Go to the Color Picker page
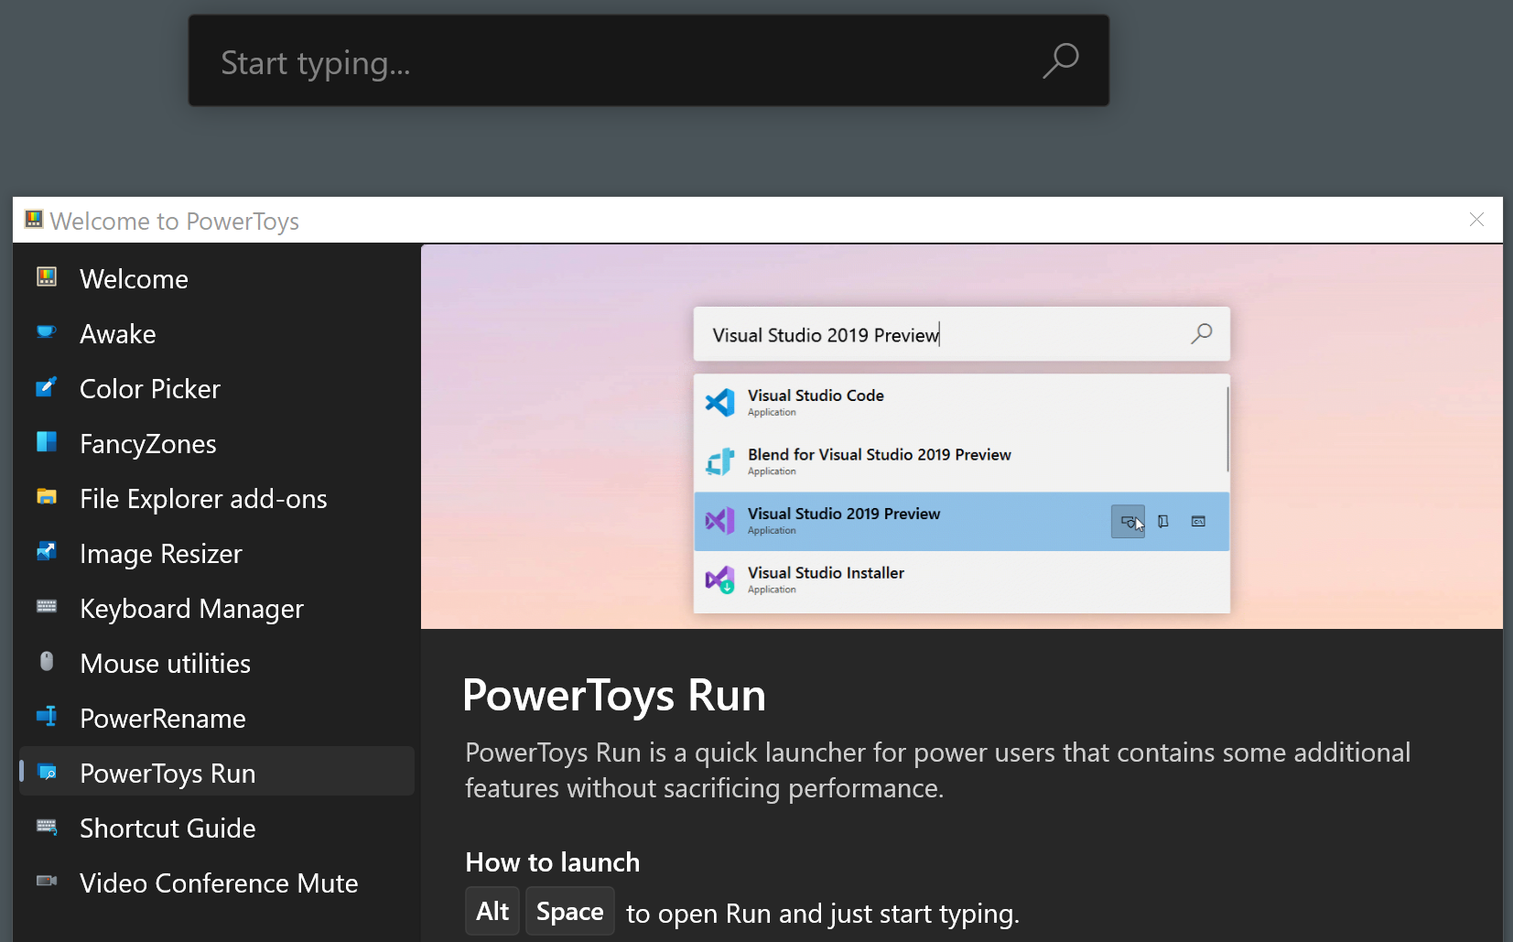Viewport: 1513px width, 942px height. click(x=217, y=388)
